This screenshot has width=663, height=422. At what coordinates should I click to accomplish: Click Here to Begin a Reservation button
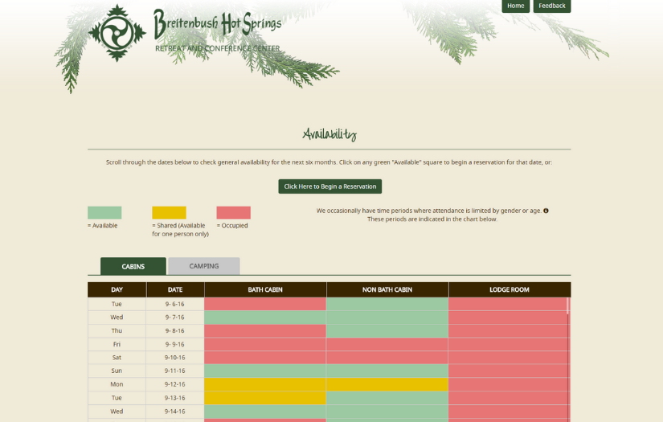[x=329, y=186]
